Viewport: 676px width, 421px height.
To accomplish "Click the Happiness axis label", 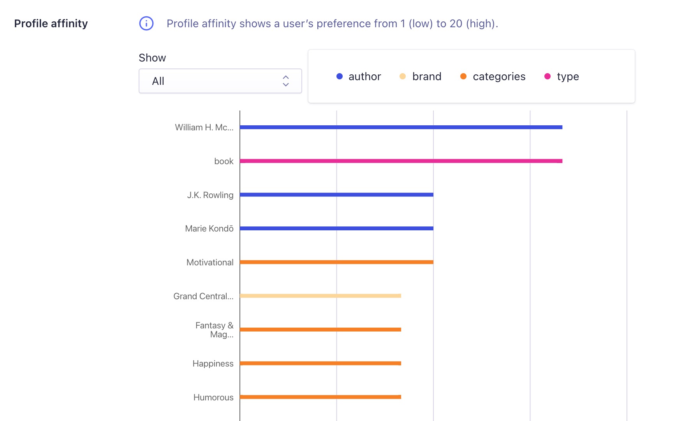I will click(213, 363).
